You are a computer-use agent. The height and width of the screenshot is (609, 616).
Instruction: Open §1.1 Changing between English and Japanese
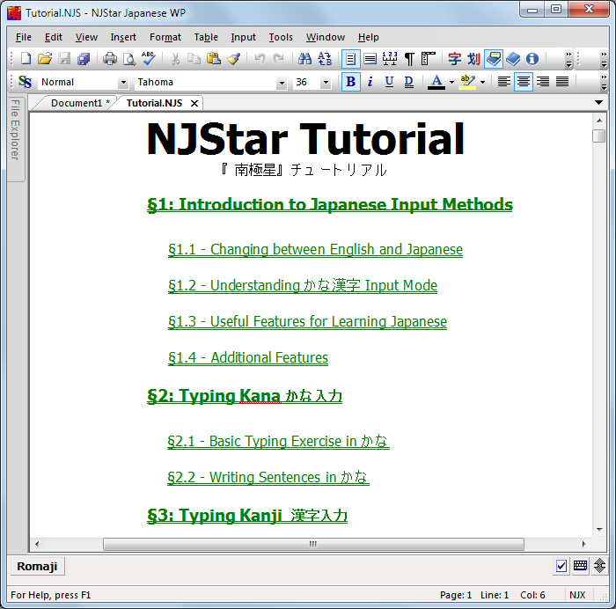coord(315,249)
